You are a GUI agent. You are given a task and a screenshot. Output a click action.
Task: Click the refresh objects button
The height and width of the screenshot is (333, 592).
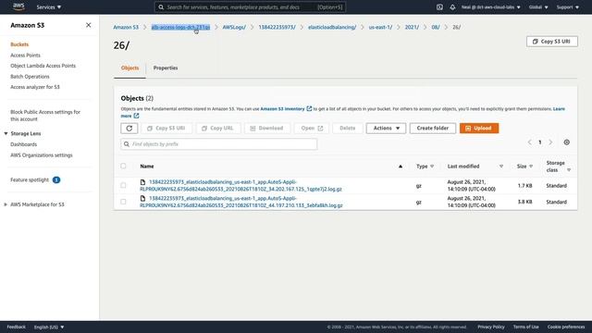[129, 129]
